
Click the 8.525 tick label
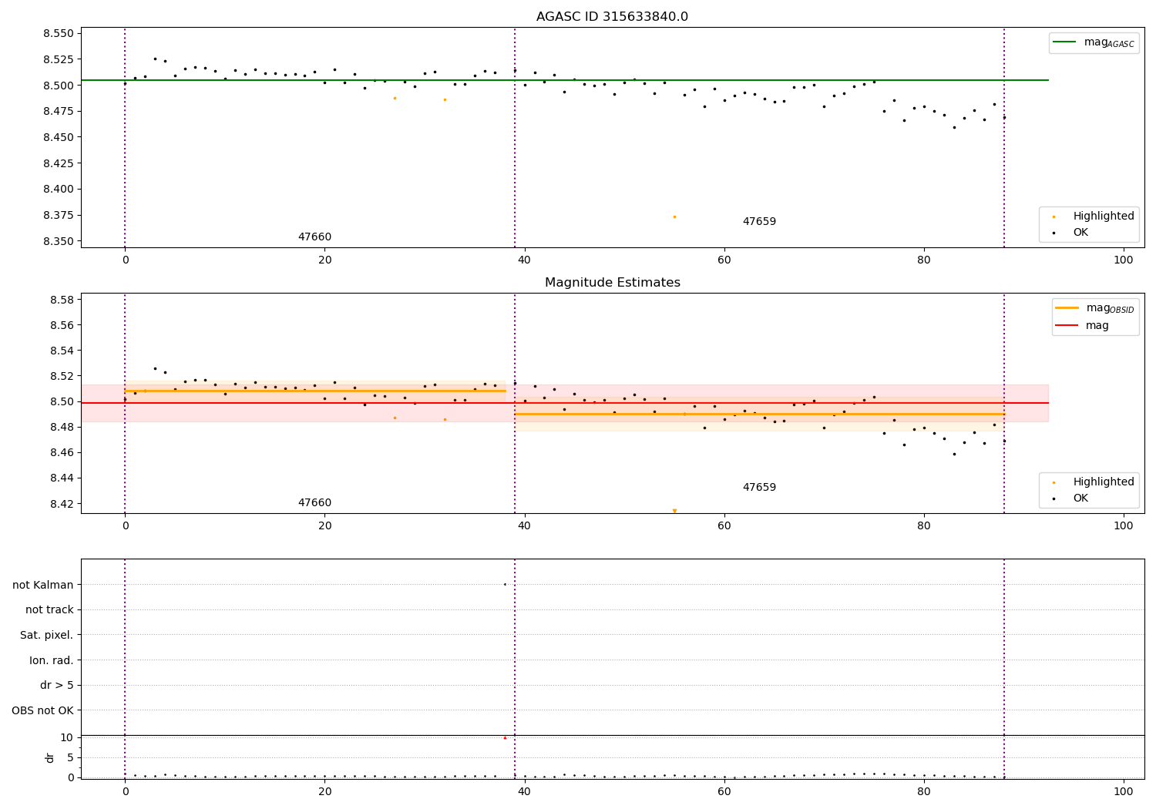58,59
